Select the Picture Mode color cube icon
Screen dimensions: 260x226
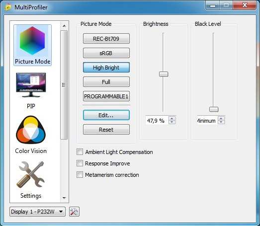coord(32,41)
